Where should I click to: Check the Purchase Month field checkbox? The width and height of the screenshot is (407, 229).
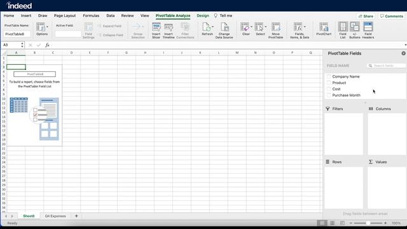point(329,95)
